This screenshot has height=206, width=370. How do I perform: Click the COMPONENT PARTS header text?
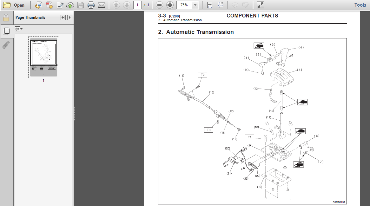252,16
